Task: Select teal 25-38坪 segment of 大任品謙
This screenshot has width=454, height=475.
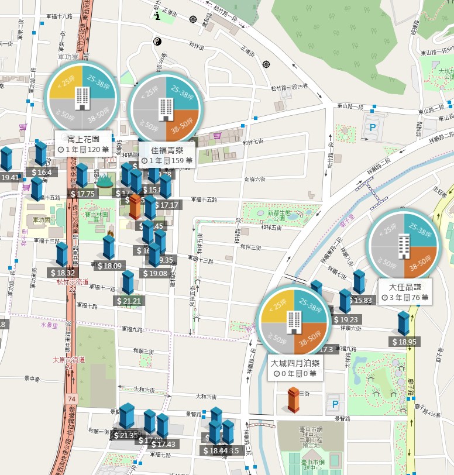Action: pyautogui.click(x=420, y=230)
